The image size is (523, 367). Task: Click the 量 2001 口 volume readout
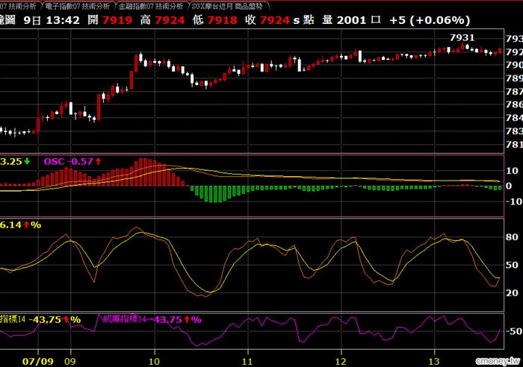351,20
